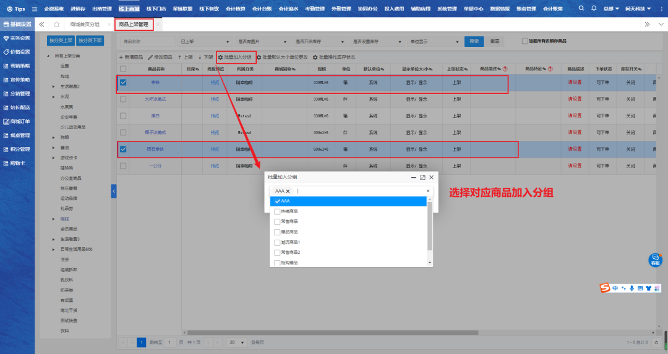This screenshot has height=354, width=668.
Task: Click the home icon in tab bar
Action: tap(56, 24)
